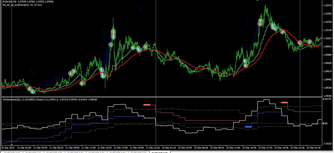The image size is (334, 153).
Task: Click the 10 Dec 2015 time label
Action: pyautogui.click(x=8, y=148)
